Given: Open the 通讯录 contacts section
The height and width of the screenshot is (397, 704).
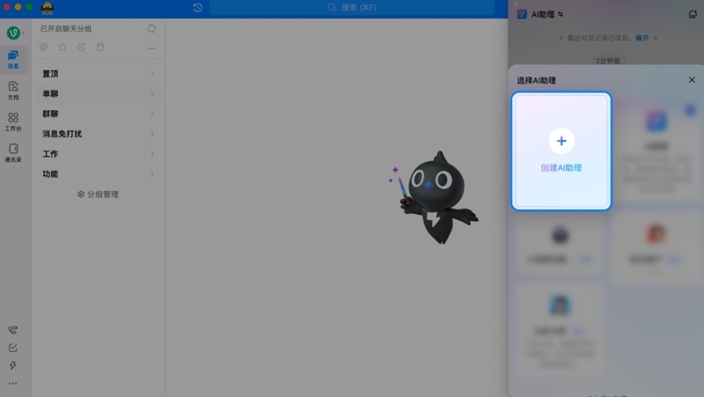Looking at the screenshot, I should tap(13, 152).
